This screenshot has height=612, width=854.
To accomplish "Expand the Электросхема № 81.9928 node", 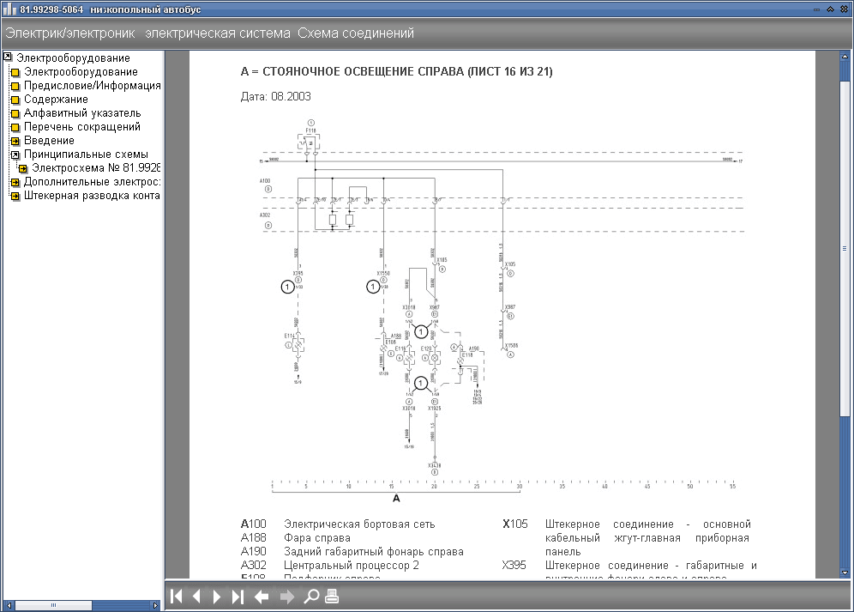I will pyautogui.click(x=23, y=168).
